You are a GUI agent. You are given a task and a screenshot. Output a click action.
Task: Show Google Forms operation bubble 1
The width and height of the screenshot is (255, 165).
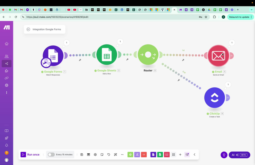(67, 43)
